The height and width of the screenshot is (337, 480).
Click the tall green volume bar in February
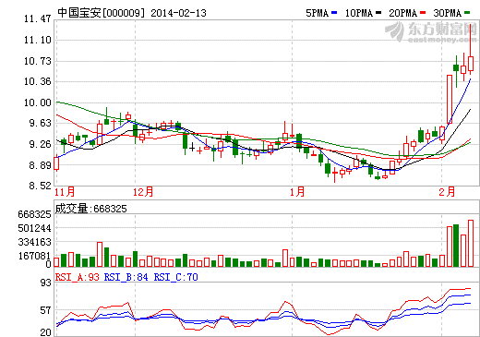click(x=456, y=246)
